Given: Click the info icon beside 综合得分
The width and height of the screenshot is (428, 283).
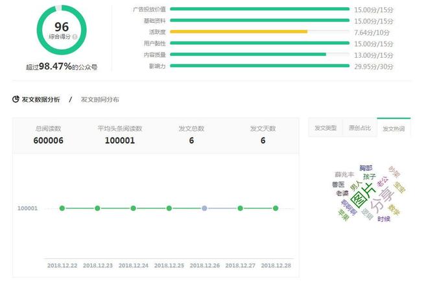Looking at the screenshot, I should pos(76,37).
